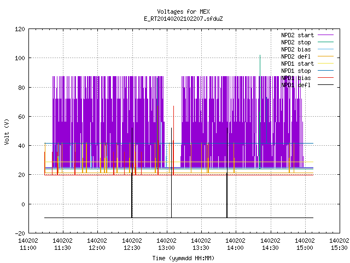The height and width of the screenshot is (263, 350).
Task: Click the x-axis tick 140202 14:30
Action: point(271,244)
